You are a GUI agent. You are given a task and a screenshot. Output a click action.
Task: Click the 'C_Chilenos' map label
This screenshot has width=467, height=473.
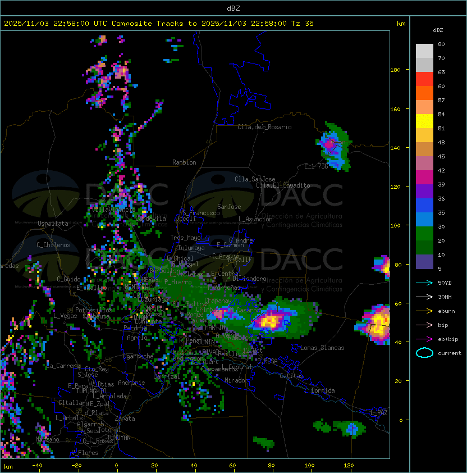click(x=53, y=245)
